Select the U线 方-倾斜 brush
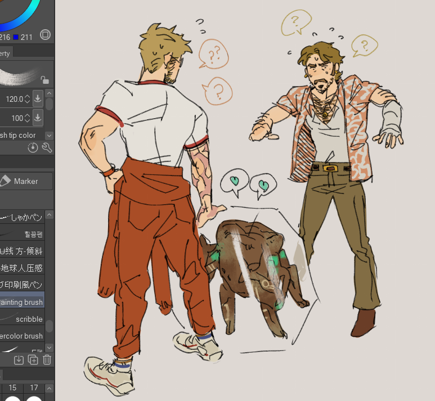Image resolution: width=435 pixels, height=401 pixels. click(22, 251)
